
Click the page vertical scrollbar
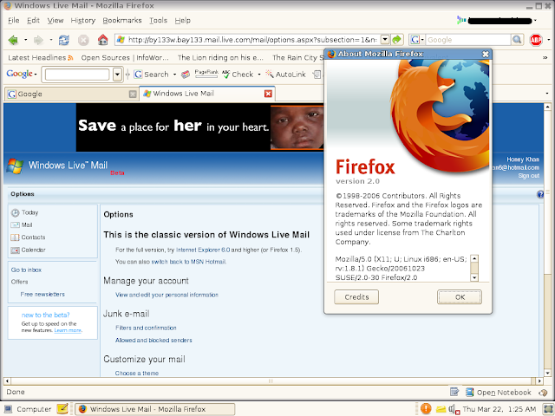[547, 240]
